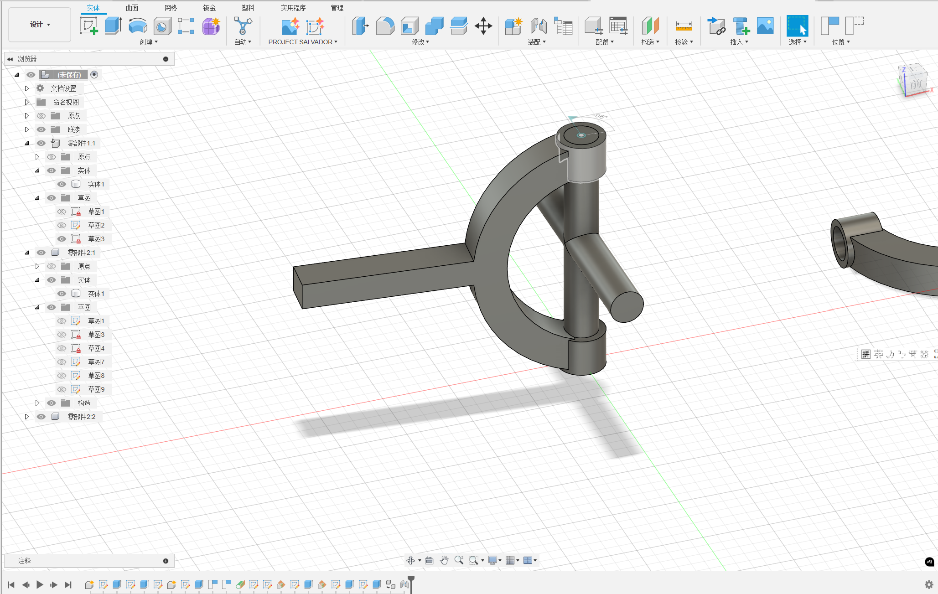Expand the 命名视图 node
The height and width of the screenshot is (594, 938).
click(27, 102)
